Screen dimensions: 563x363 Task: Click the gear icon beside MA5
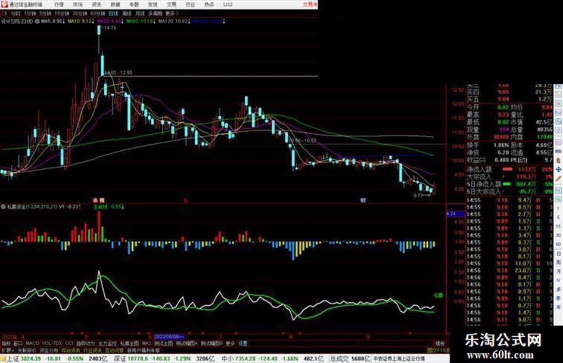(38, 21)
